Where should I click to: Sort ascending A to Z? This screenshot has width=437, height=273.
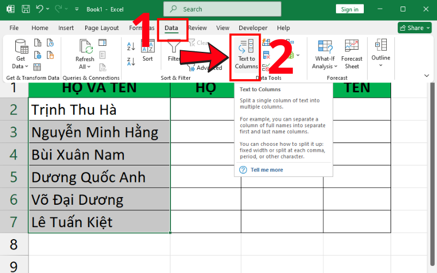click(x=131, y=46)
